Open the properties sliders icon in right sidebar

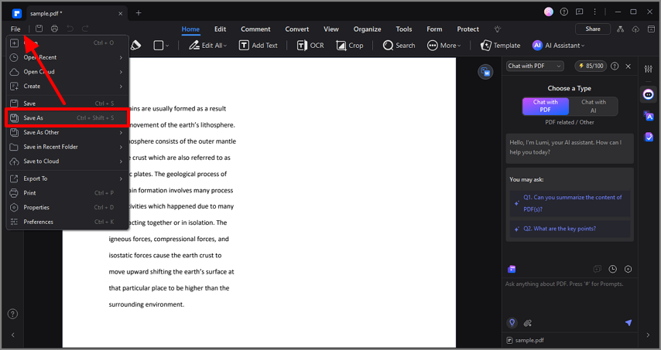click(649, 69)
